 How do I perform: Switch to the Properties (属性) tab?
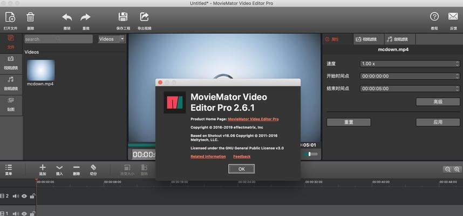click(337, 39)
